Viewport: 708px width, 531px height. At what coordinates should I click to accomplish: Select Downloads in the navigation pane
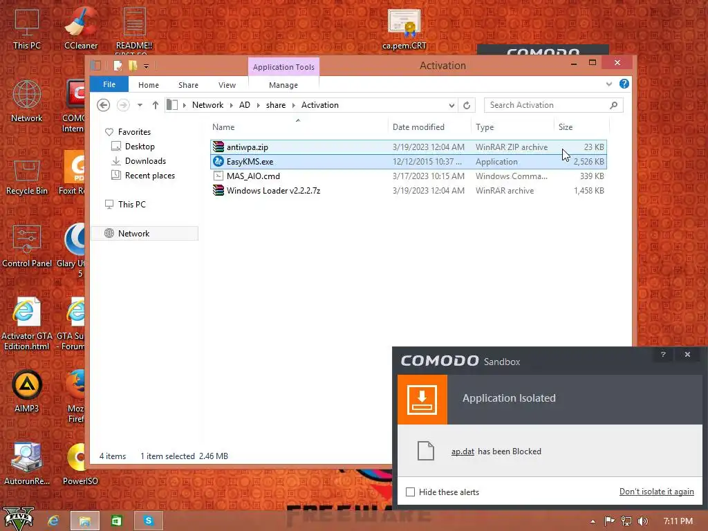[145, 160]
